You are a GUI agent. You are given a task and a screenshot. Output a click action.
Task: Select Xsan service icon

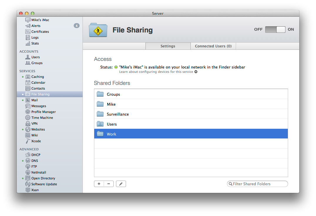[28, 190]
